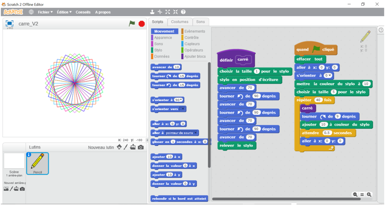Open the Contrôle block category
Image resolution: width=385 pixels, height=205 pixels.
(x=191, y=38)
